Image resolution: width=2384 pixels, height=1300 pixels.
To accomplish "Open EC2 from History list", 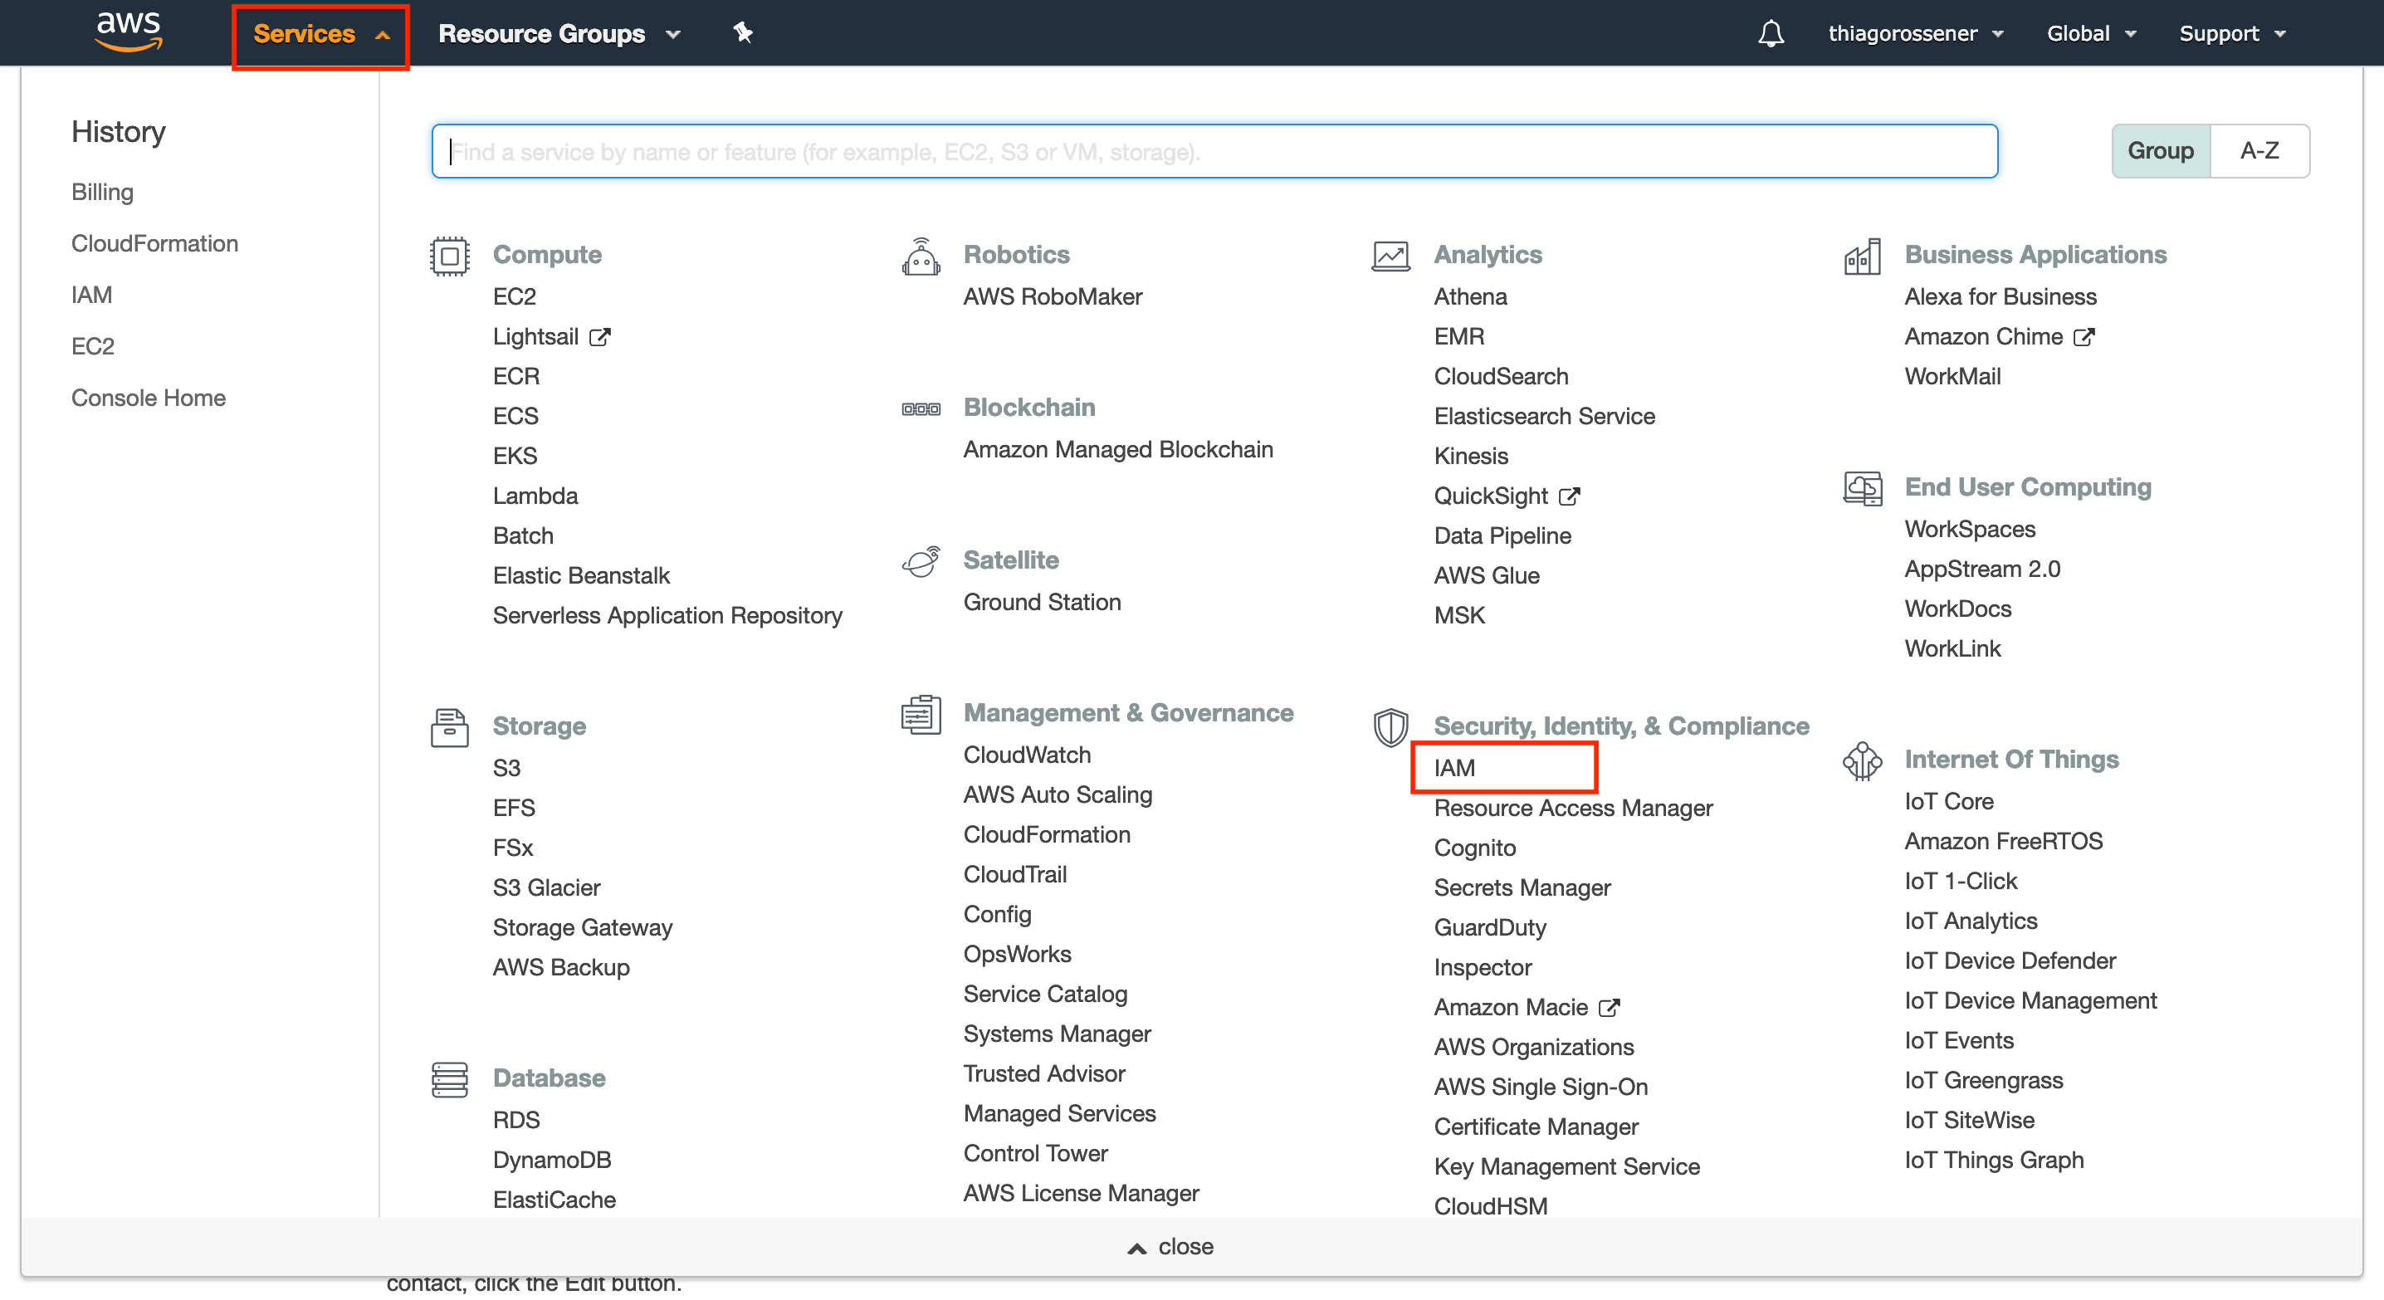I will click(x=92, y=346).
